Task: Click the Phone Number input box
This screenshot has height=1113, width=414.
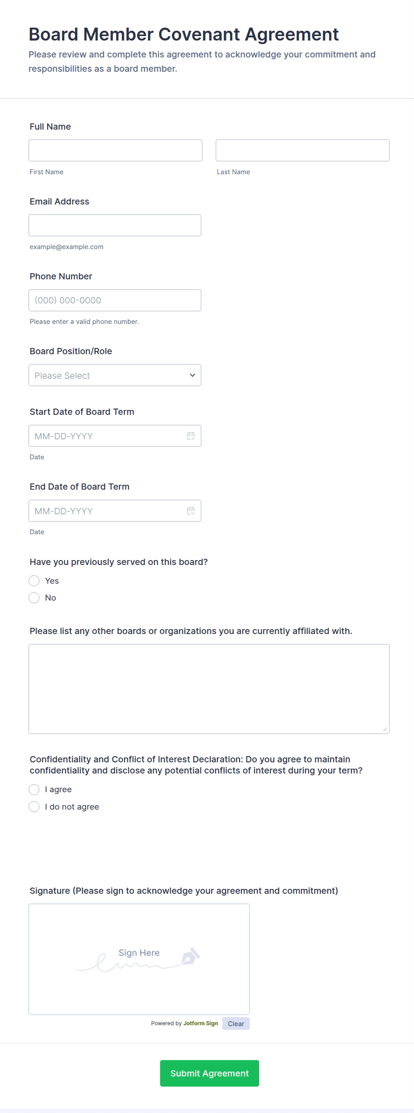Action: (115, 300)
